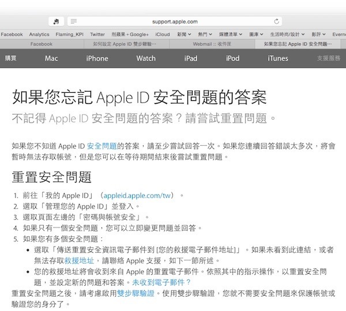Follow the 雙步驟驗證 link

tap(136, 293)
